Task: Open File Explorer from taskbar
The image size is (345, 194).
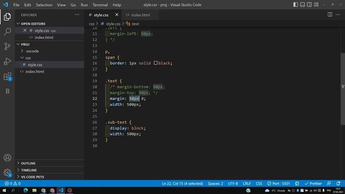Action: click(x=34, y=190)
